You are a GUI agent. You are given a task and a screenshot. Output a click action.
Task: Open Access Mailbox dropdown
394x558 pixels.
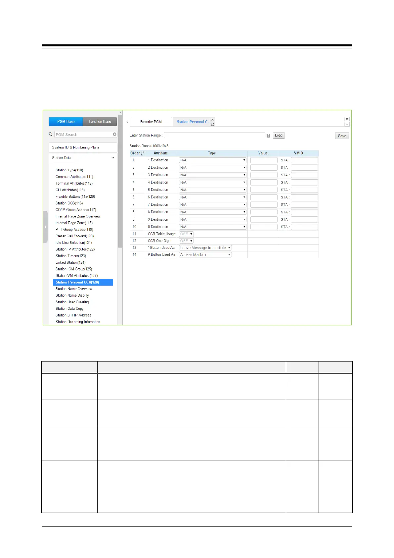(x=205, y=255)
